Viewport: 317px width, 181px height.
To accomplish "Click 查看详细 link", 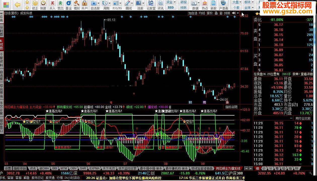I will (307, 74).
